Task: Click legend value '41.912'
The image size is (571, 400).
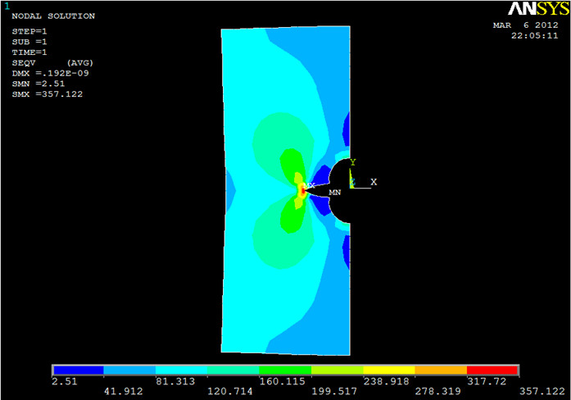Action: (x=124, y=391)
